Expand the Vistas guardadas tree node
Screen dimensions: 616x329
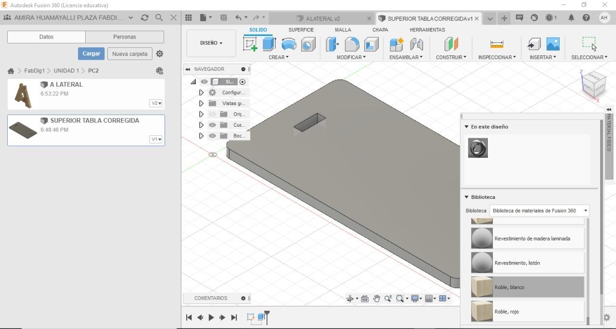[201, 104]
